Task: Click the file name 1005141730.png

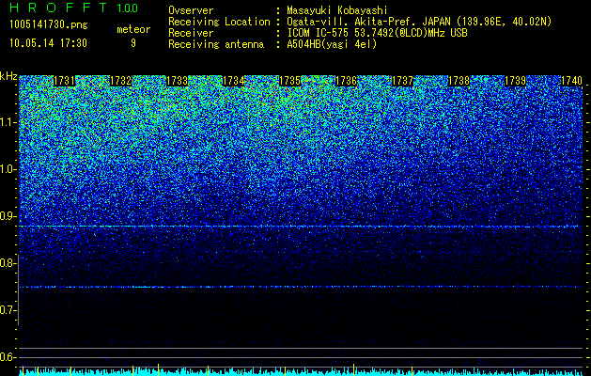Action: [x=49, y=25]
